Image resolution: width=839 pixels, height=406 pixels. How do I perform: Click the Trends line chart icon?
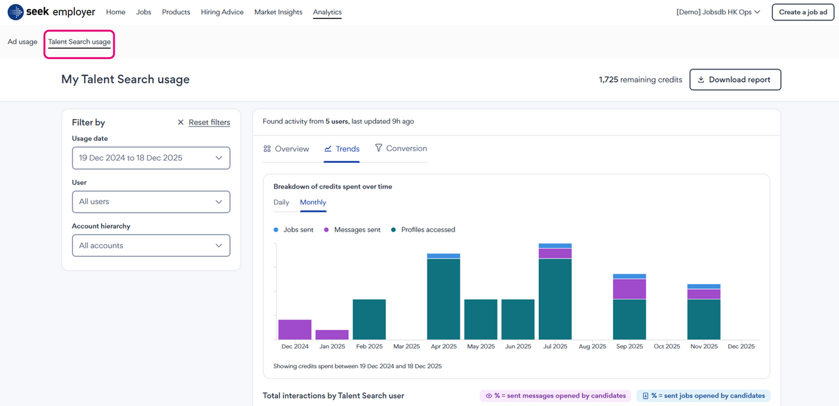click(328, 149)
